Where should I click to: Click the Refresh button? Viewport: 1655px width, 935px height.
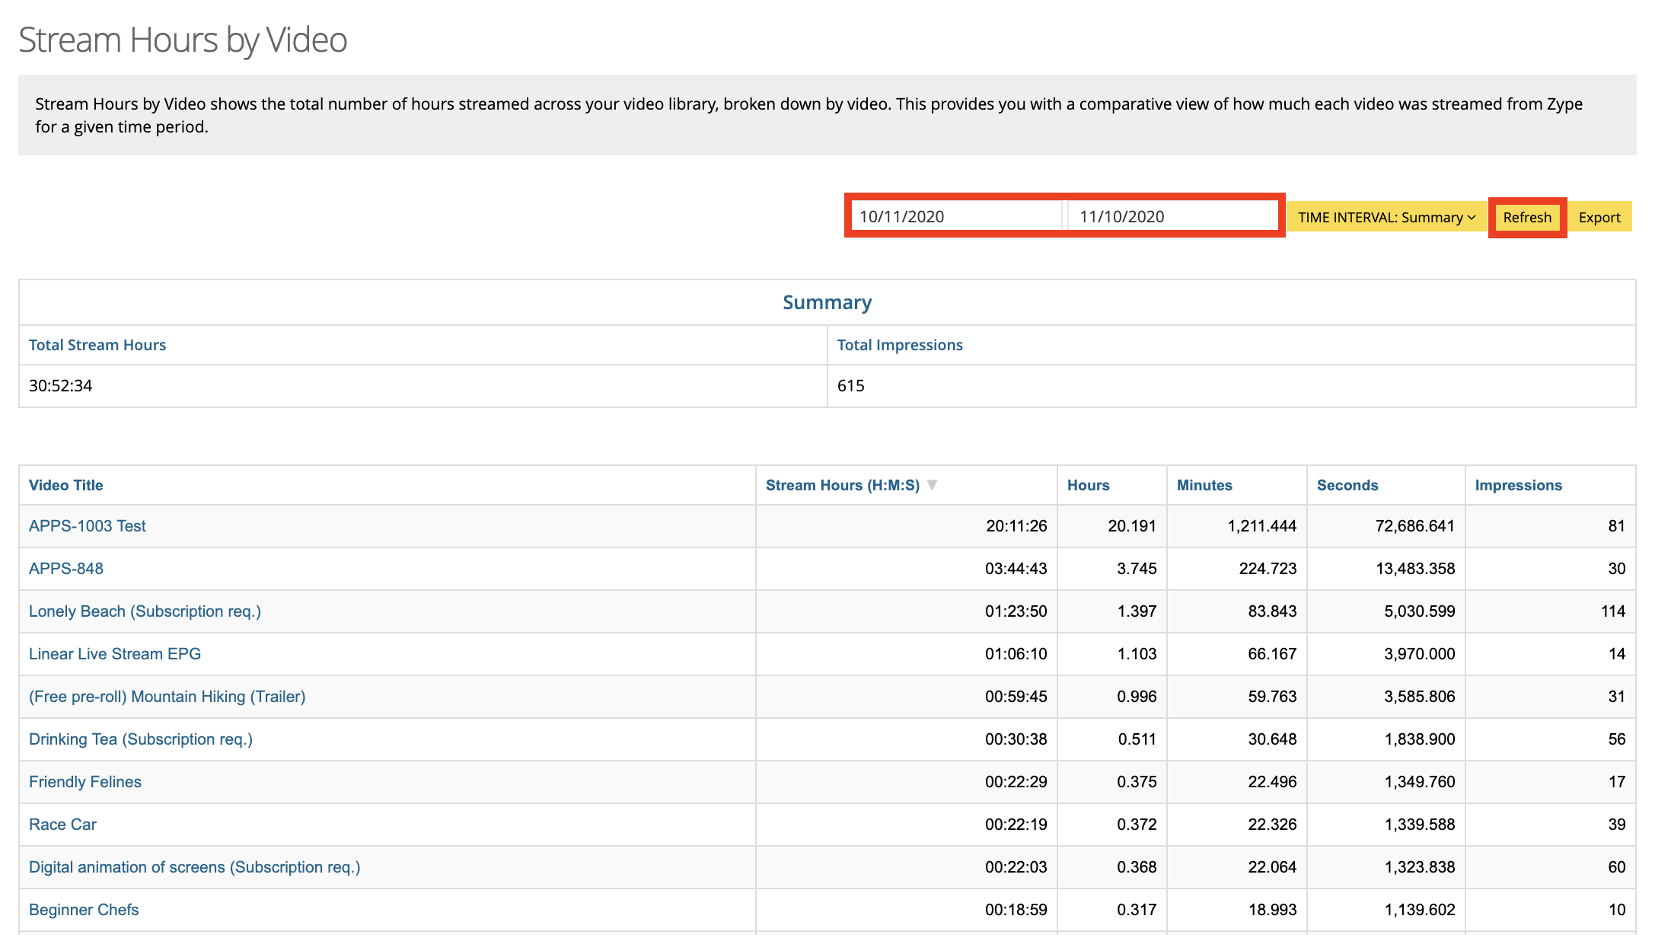coord(1527,217)
